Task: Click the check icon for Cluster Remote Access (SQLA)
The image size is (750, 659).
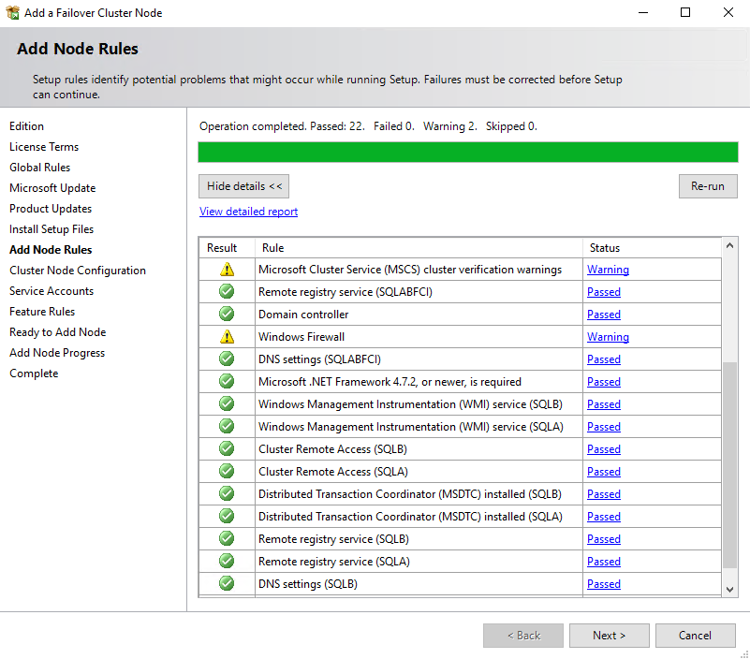Action: (227, 471)
